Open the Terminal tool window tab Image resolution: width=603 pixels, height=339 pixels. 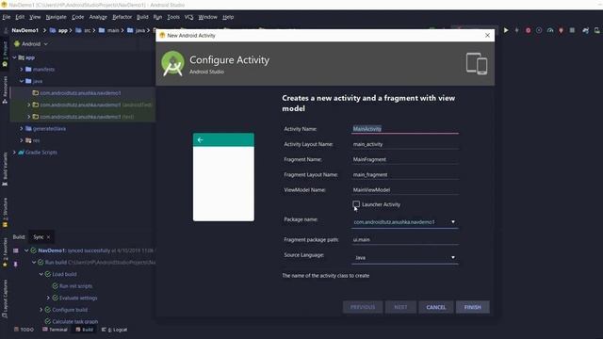(55, 330)
